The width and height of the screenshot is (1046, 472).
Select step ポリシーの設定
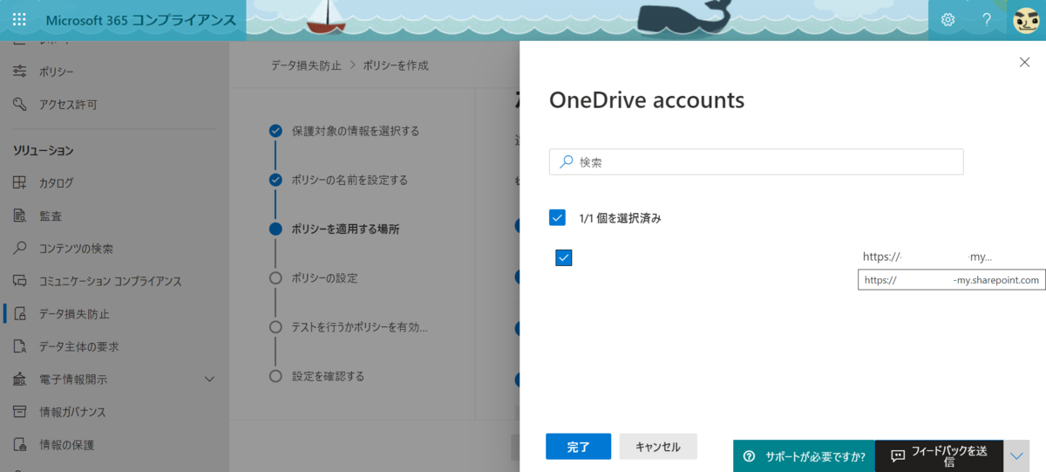tap(324, 277)
